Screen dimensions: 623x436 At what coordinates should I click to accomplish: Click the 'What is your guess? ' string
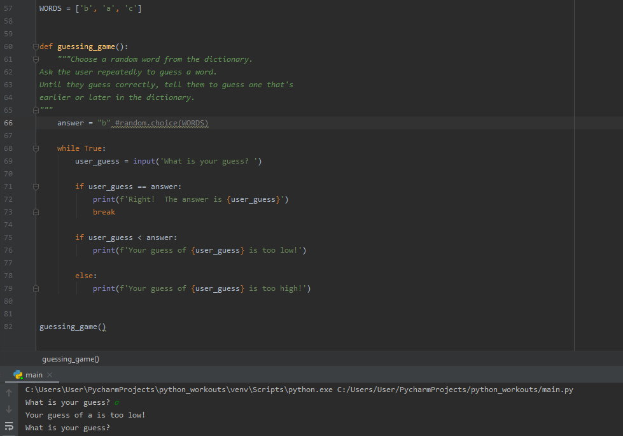(209, 161)
